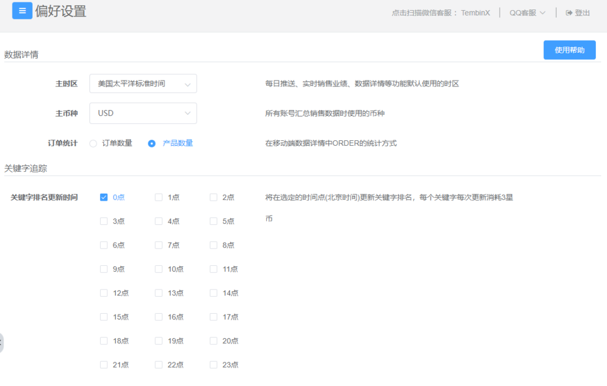Image resolution: width=607 pixels, height=386 pixels.
Task: Check the 12点 checkbox
Action: pyautogui.click(x=104, y=293)
